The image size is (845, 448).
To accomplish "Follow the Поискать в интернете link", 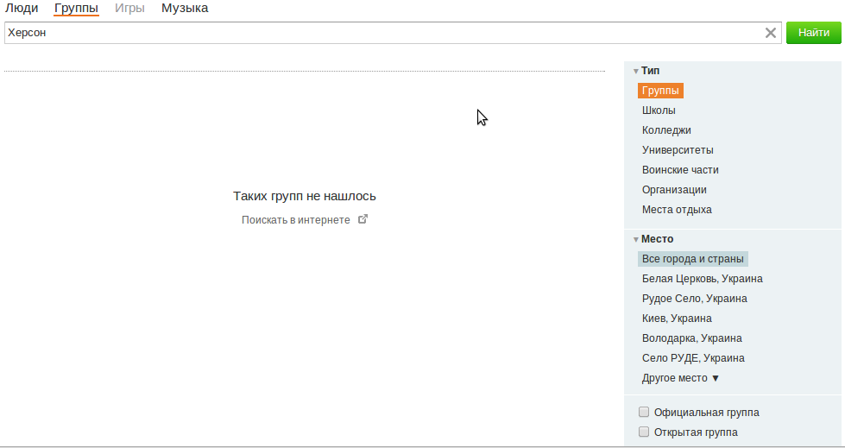I will (x=296, y=220).
